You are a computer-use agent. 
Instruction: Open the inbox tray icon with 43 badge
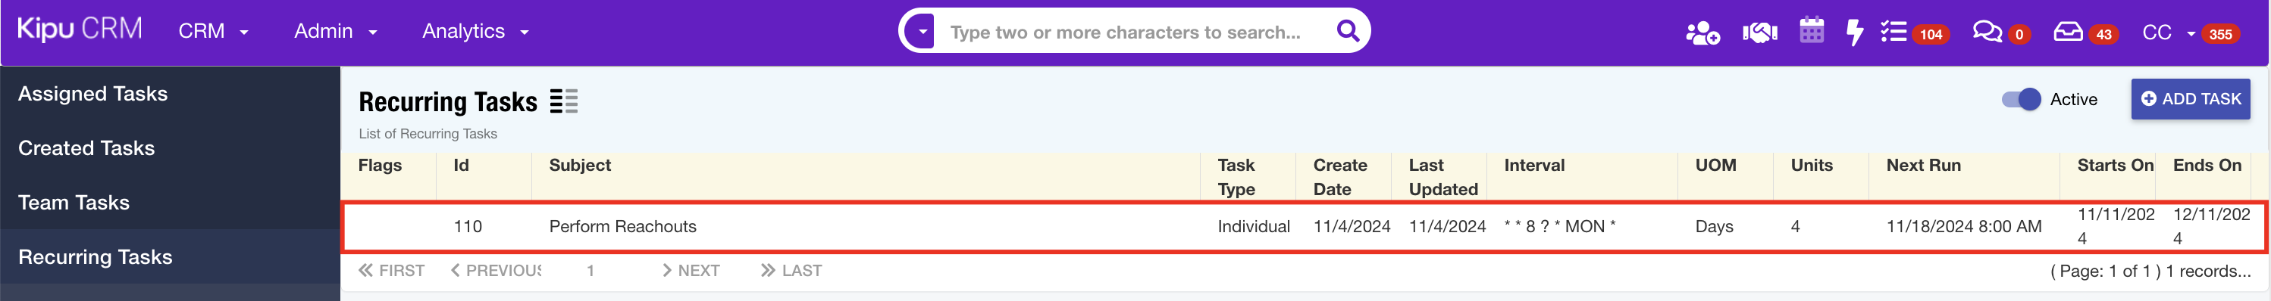(2067, 33)
